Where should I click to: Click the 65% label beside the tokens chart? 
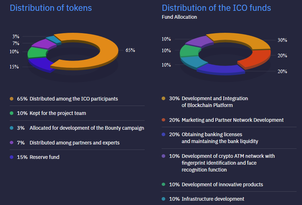click(x=130, y=50)
